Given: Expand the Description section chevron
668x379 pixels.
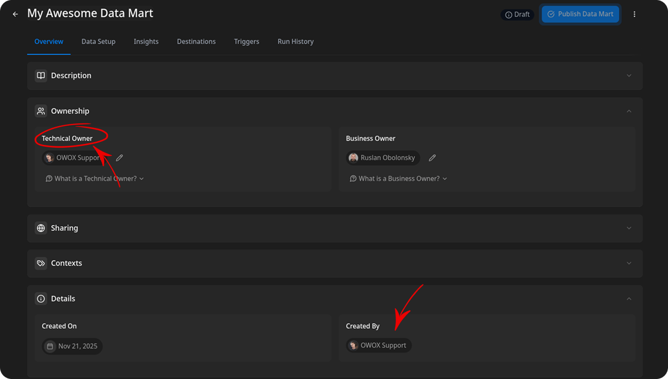Looking at the screenshot, I should [629, 76].
